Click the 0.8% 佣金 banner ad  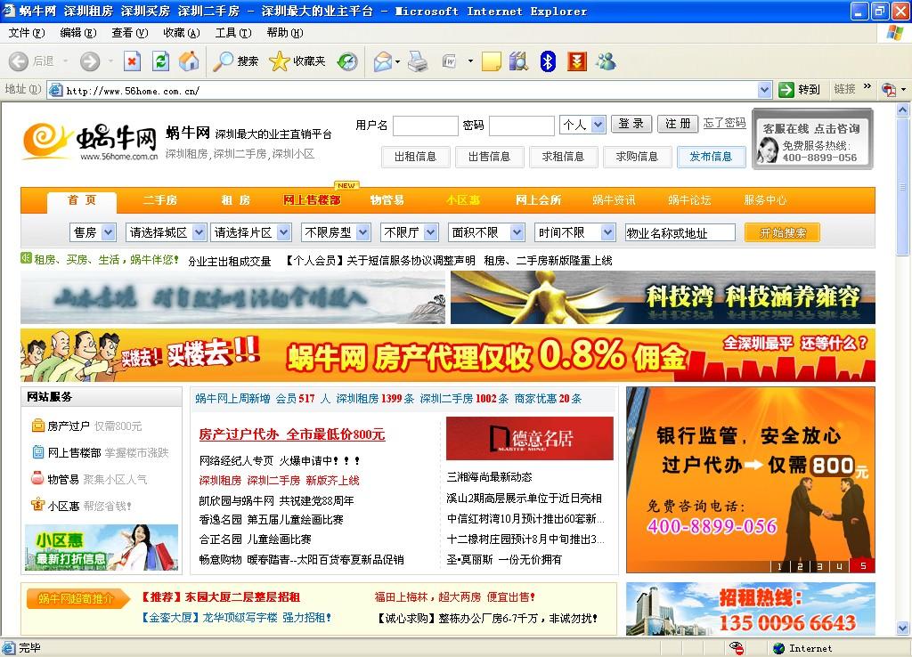(448, 355)
